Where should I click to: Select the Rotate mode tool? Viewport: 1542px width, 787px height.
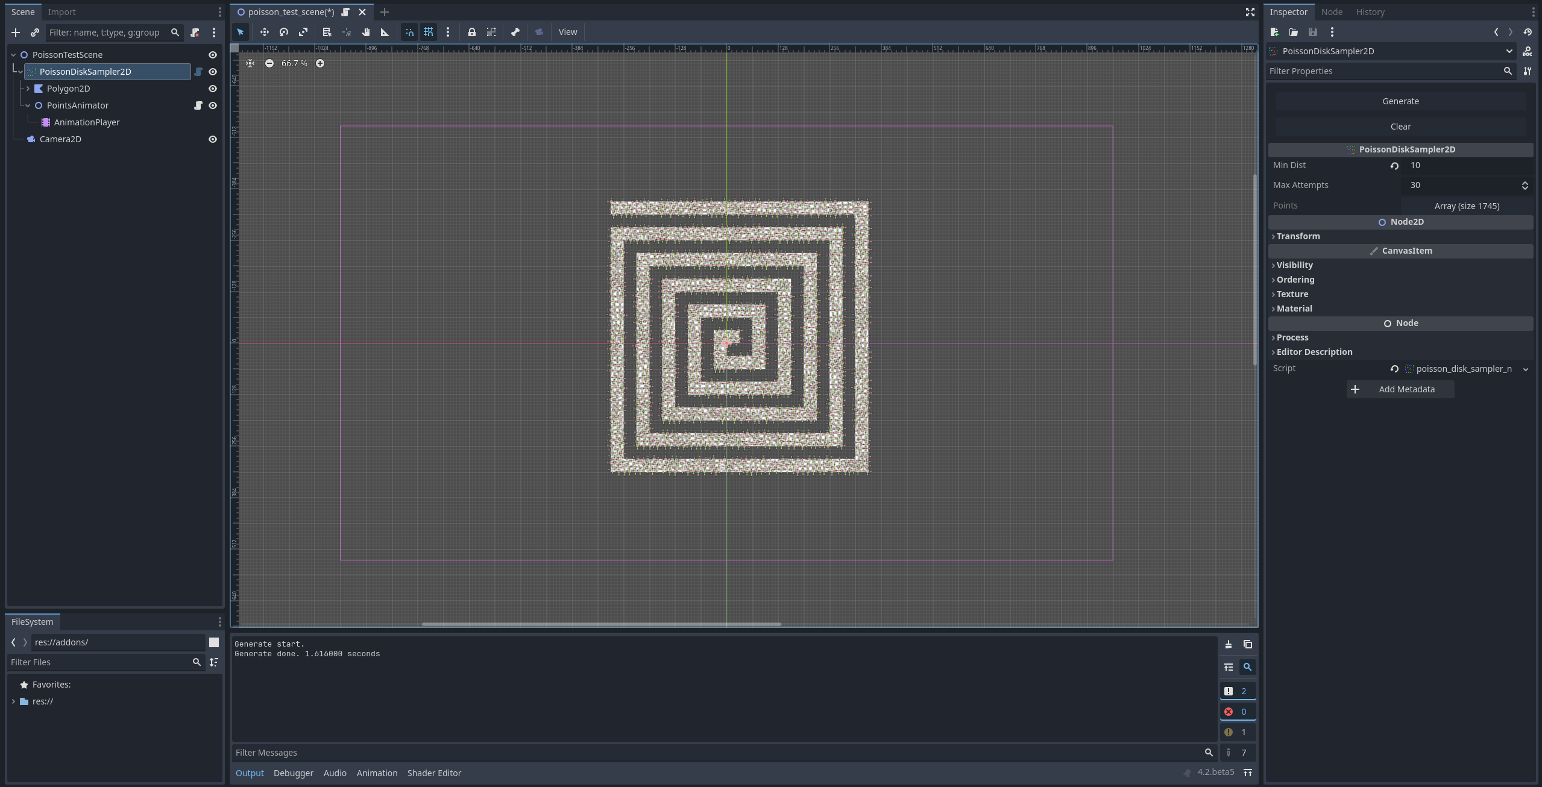point(284,32)
